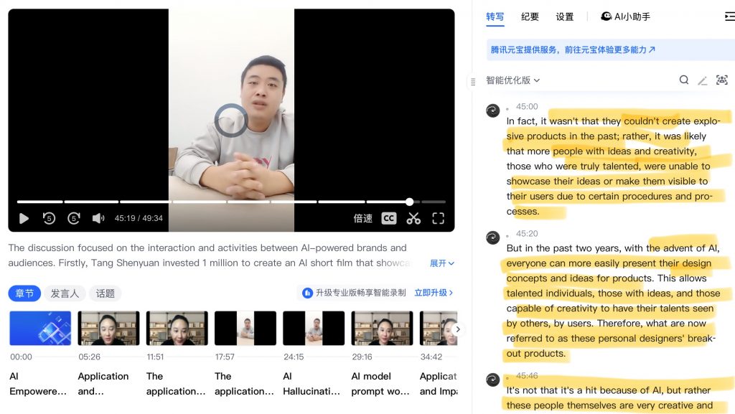Click the 立即升级 upgrade link
735x414 pixels.
click(434, 293)
